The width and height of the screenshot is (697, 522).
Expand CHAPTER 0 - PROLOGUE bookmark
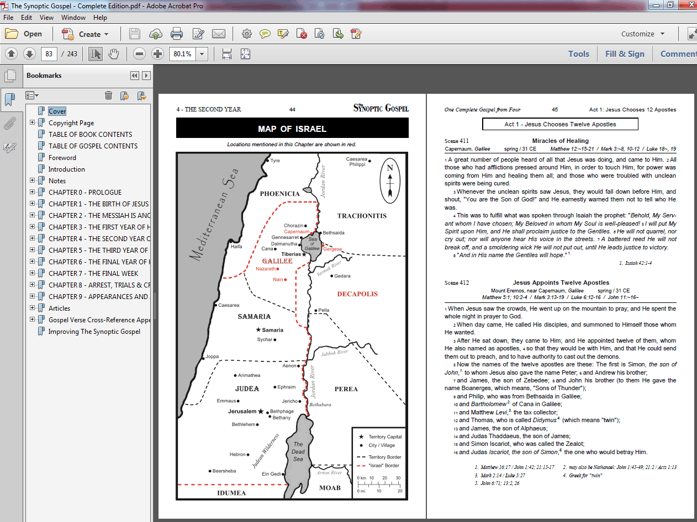tap(33, 192)
